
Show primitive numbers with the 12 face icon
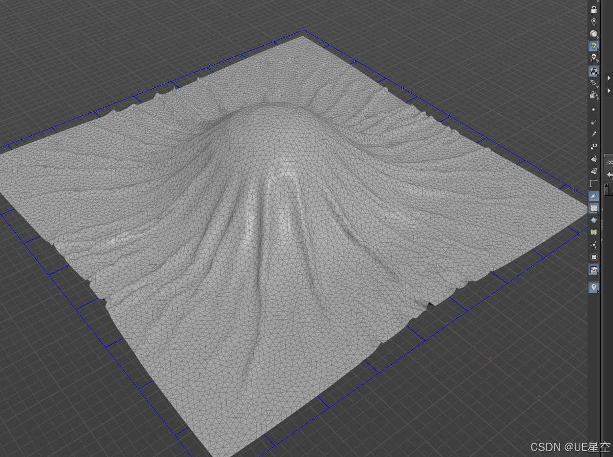pos(594,171)
